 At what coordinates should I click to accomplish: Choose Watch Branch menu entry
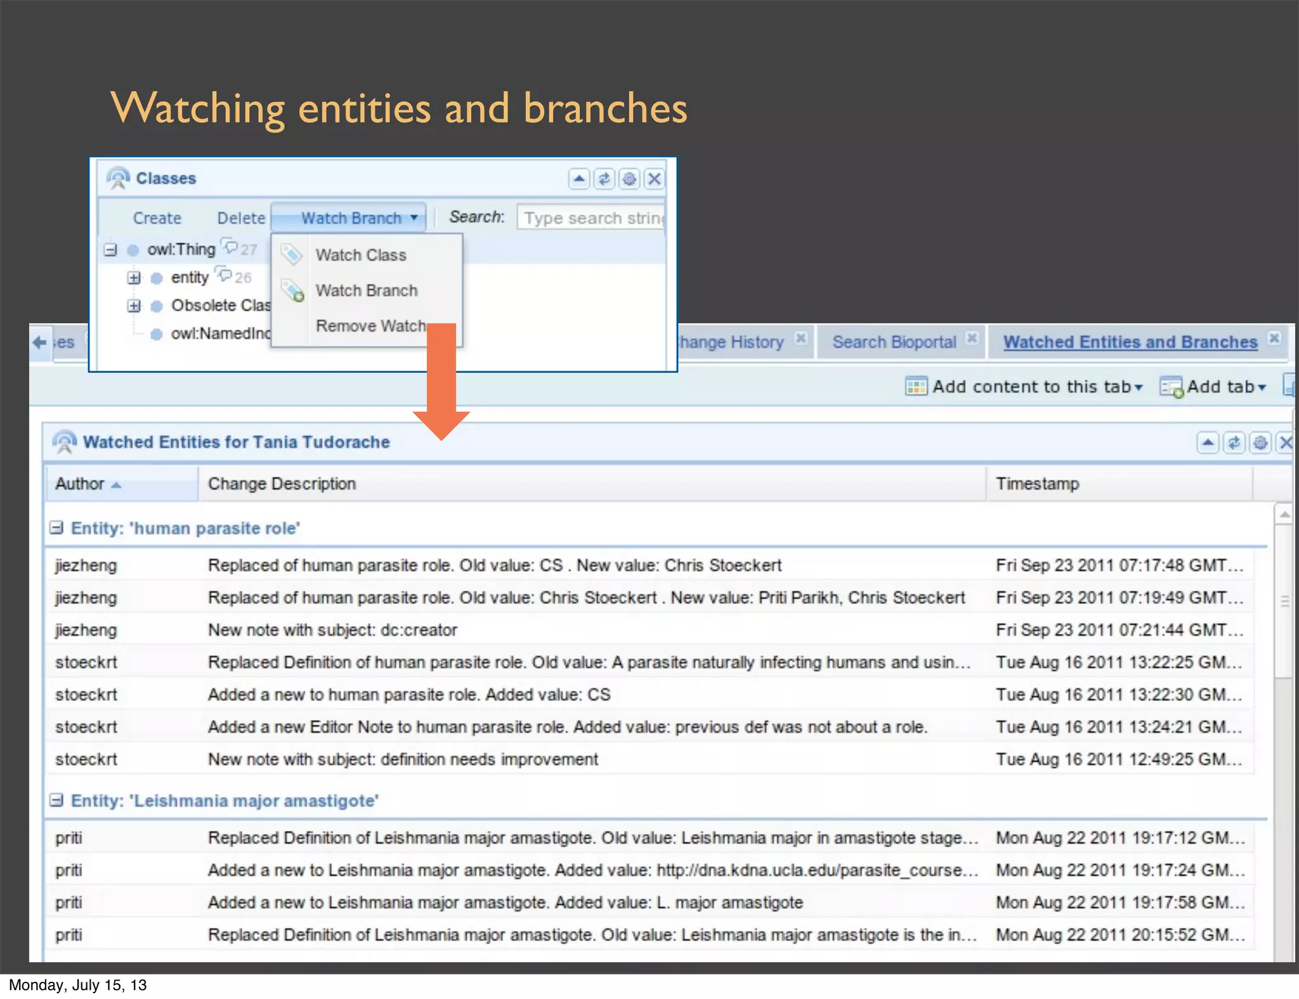click(x=367, y=290)
